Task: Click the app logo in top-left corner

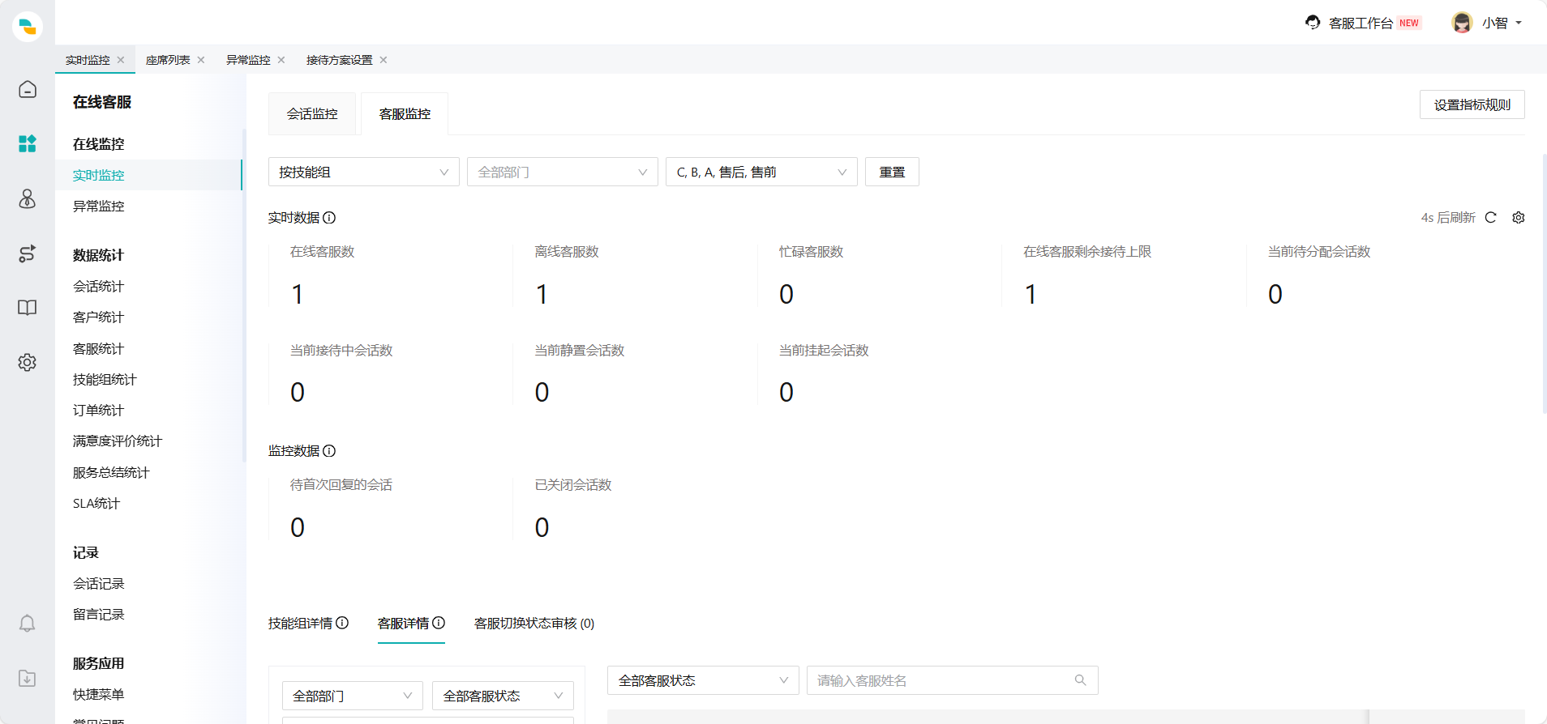Action: pyautogui.click(x=28, y=26)
